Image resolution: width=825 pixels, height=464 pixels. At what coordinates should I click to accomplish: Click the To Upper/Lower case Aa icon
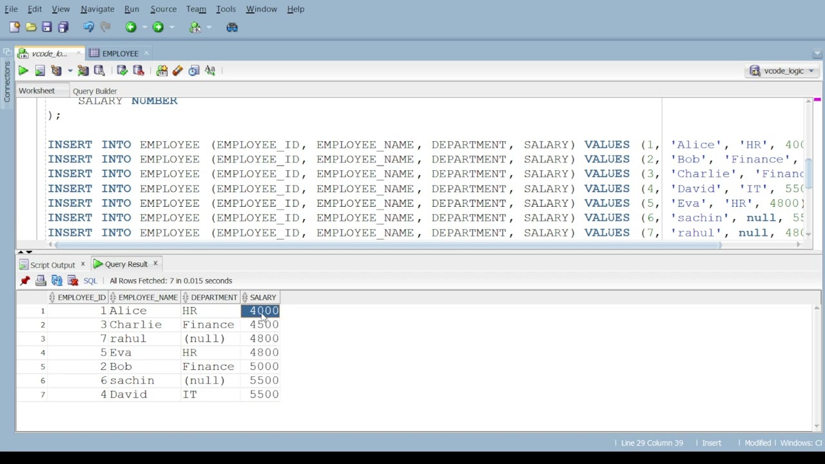210,71
